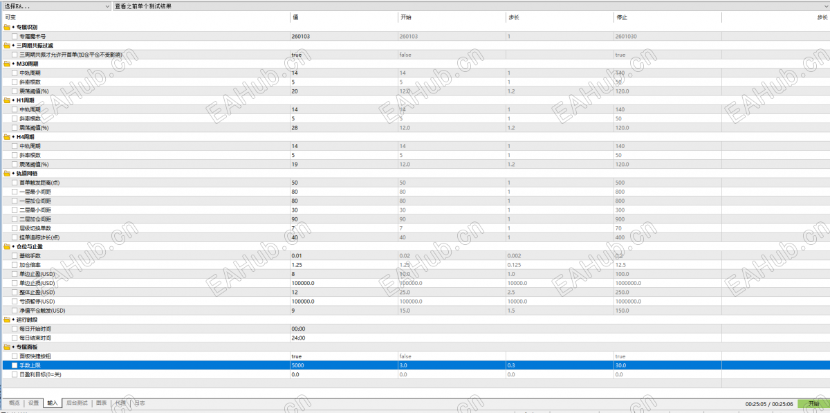The height and width of the screenshot is (413, 830).
Task: Click the folder icon beside 运行时段
Action: (x=6, y=320)
